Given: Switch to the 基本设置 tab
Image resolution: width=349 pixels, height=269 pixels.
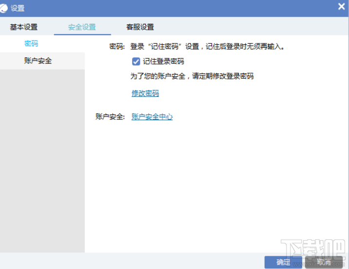Looking at the screenshot, I should pyautogui.click(x=23, y=27).
